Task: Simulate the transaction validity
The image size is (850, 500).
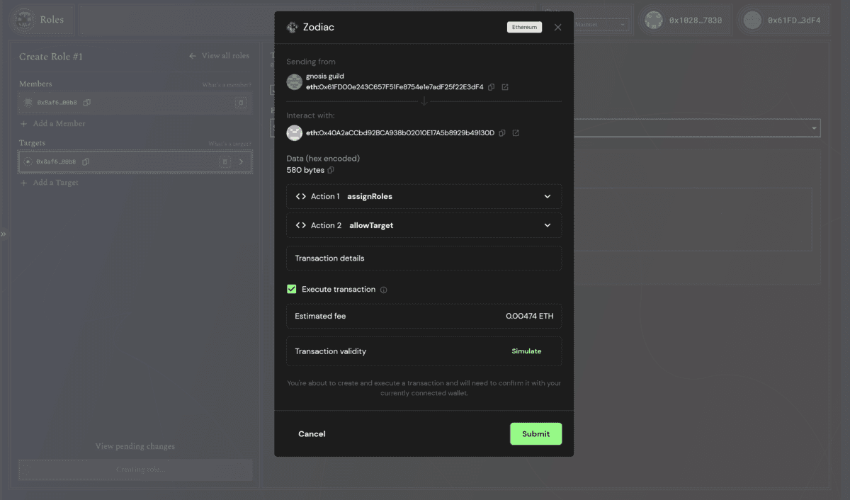Action: [526, 351]
